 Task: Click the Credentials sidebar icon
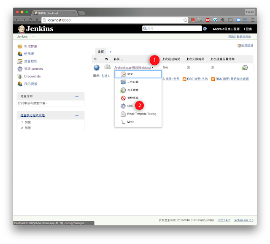coord(20,76)
